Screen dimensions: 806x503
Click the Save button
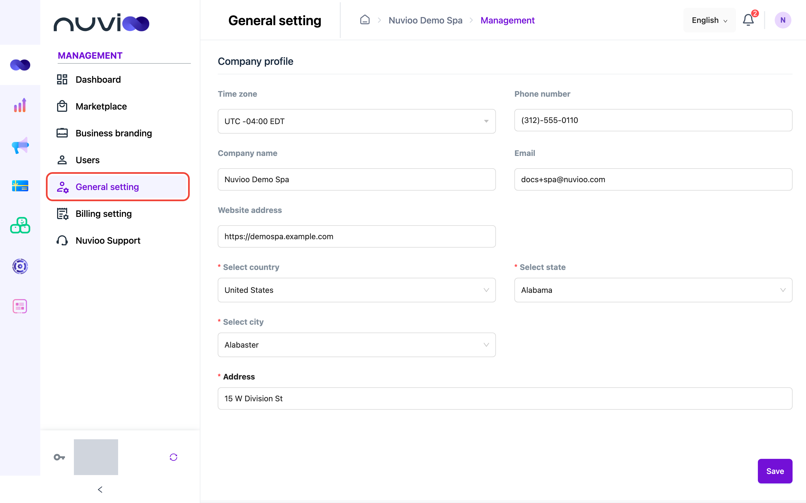pos(775,471)
